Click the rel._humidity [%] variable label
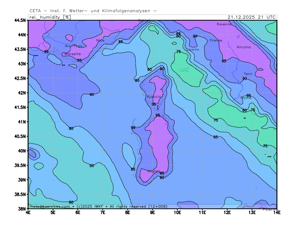The width and height of the screenshot is (305, 229). pyautogui.click(x=49, y=17)
